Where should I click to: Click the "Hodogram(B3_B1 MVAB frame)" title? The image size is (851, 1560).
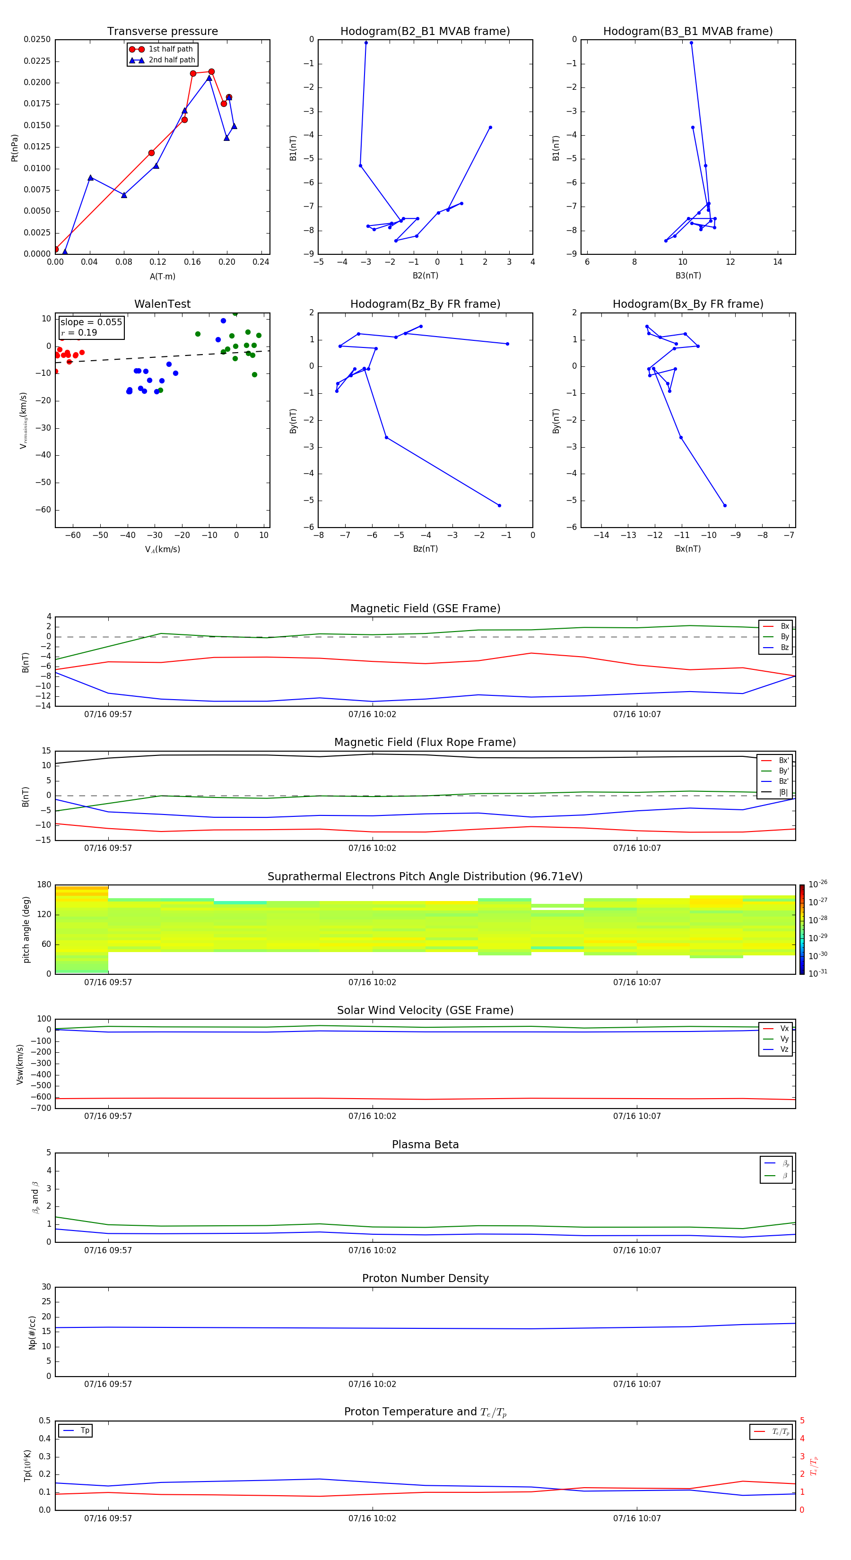[688, 32]
